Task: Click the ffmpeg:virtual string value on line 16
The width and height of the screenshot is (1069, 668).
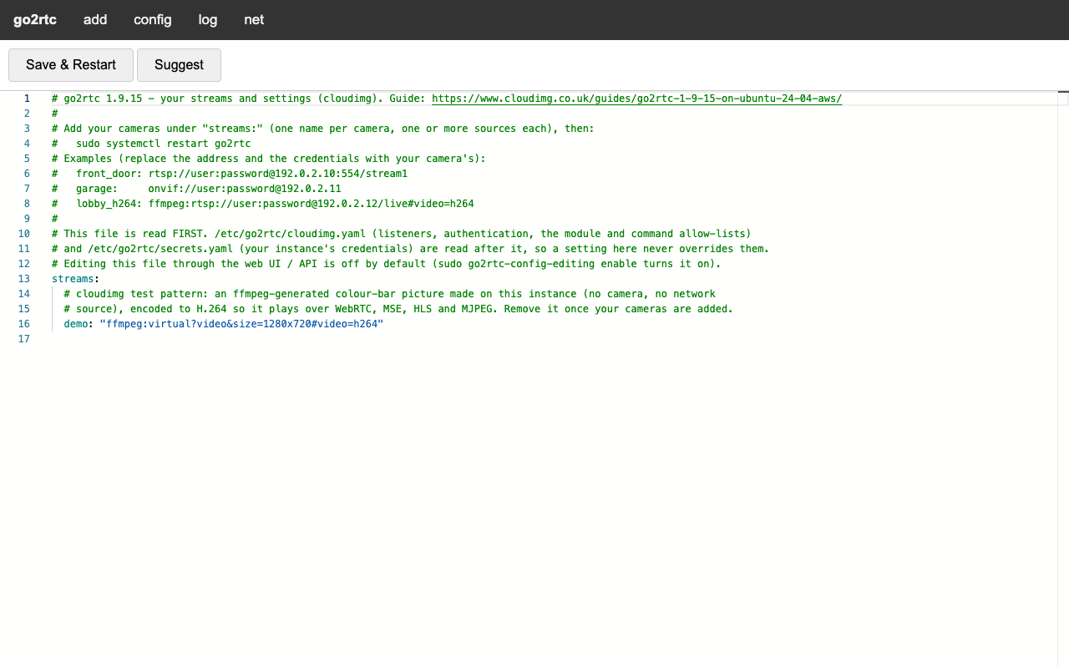Action: coord(241,324)
